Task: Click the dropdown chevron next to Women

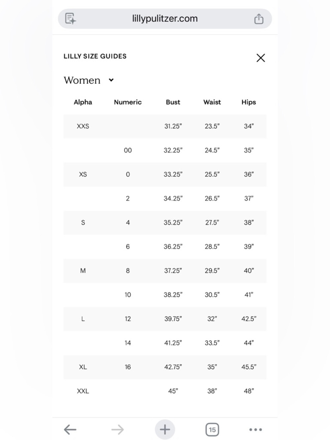Action: click(x=111, y=80)
